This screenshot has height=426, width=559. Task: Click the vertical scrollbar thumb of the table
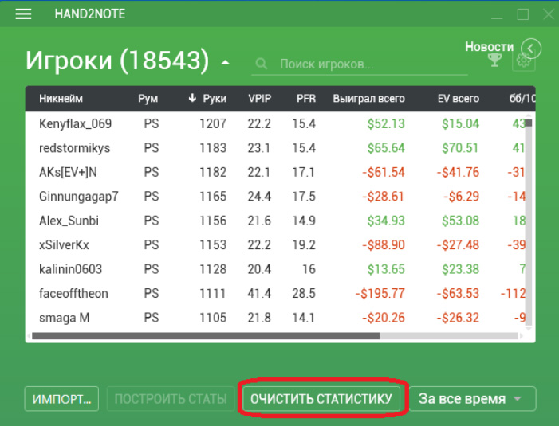point(529,123)
